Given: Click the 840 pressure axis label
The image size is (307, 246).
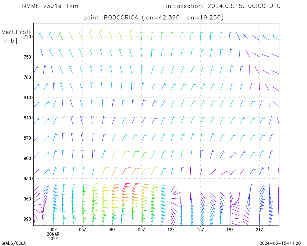Looking at the screenshot, I should (28, 118).
